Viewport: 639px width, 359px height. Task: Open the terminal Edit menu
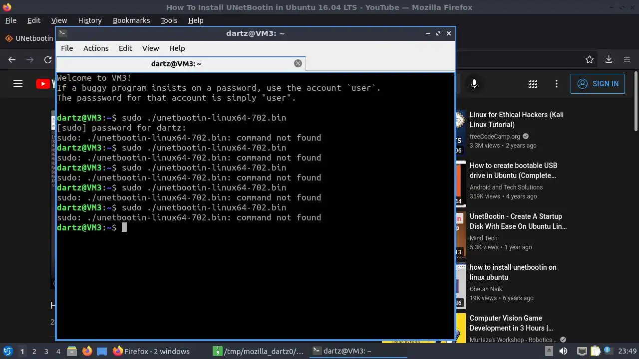(125, 48)
